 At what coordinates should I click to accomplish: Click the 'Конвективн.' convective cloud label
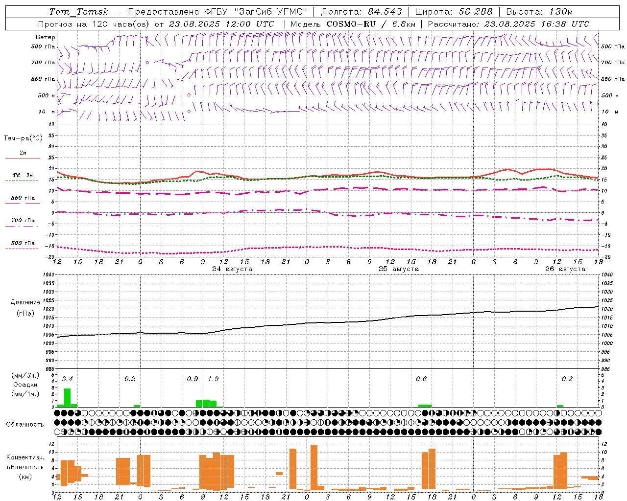point(25,457)
